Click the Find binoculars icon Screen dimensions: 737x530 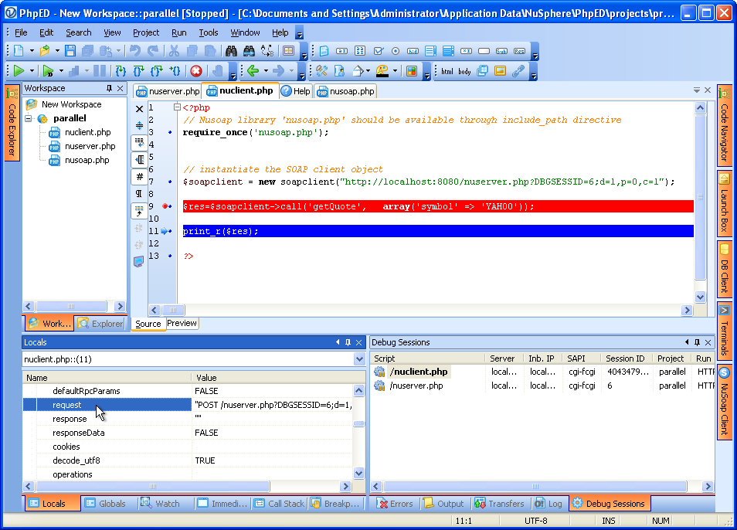[x=231, y=51]
